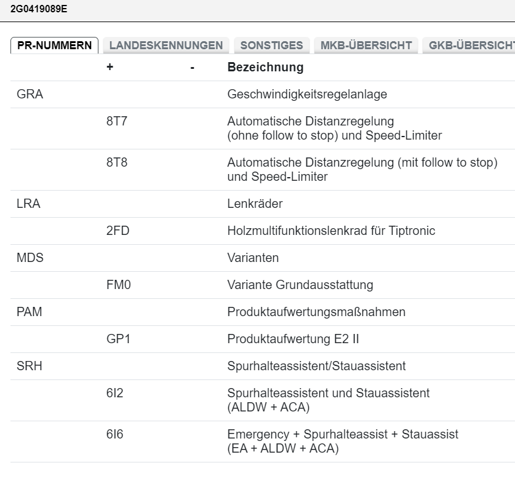
Task: Select PR code 8T8
Action: coord(117,163)
